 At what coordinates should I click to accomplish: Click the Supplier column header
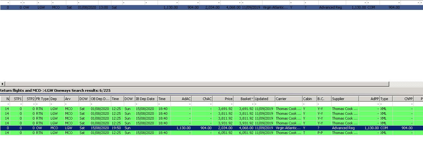pyautogui.click(x=345, y=99)
